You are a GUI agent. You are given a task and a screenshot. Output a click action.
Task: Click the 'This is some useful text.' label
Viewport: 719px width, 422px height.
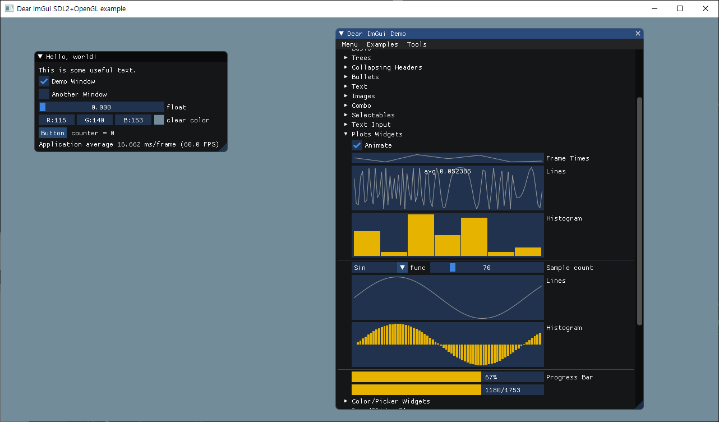(x=87, y=70)
